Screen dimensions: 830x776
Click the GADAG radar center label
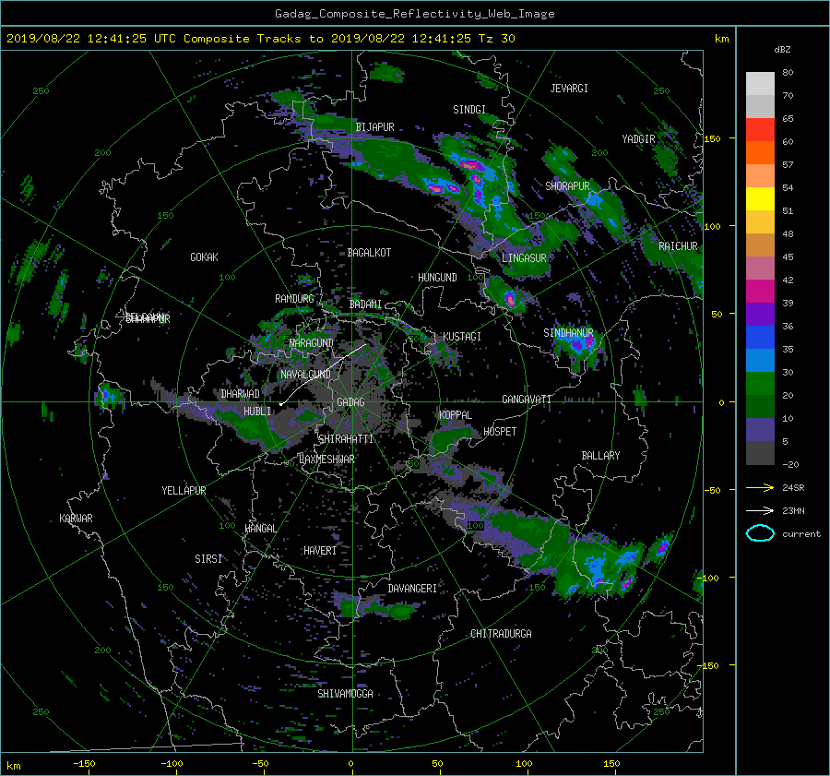tap(350, 402)
